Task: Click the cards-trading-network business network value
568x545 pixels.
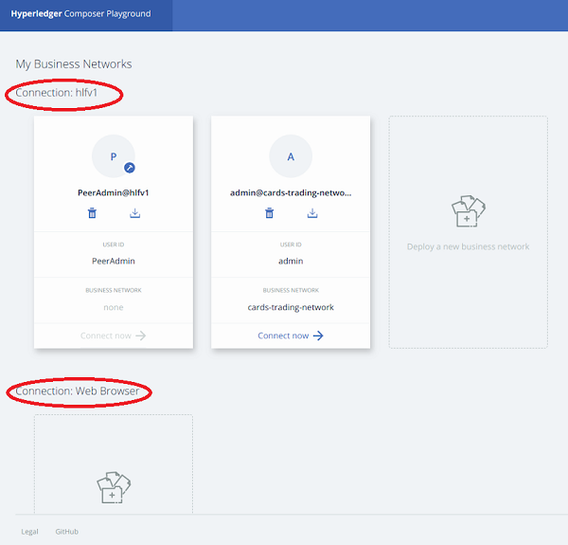Action: pos(291,307)
